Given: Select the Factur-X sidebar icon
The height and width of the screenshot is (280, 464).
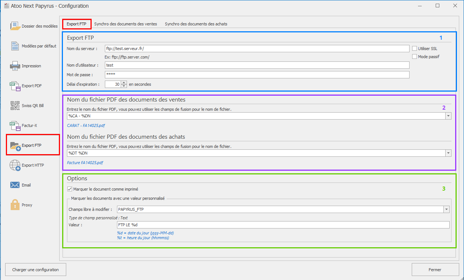Looking at the screenshot, I should tap(15, 125).
